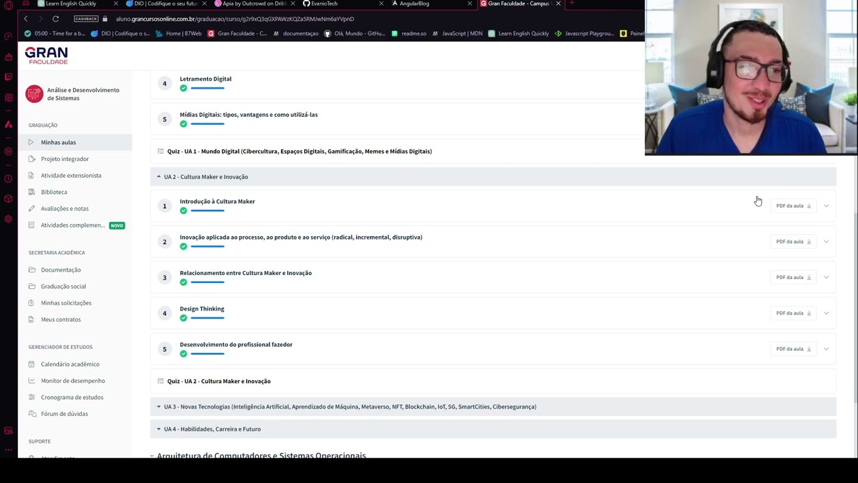
Task: Expand UA 4 - Habilidades, Carreira e Futuro
Action: click(493, 429)
